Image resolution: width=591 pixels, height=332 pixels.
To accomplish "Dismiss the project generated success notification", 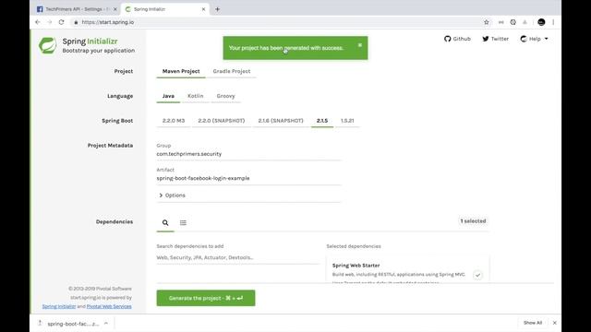I will [x=360, y=45].
